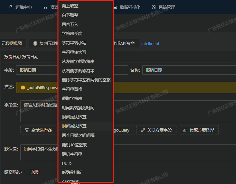Screen dimensions: 236x184
Task: Click the lightning icon beside 运维中心
Action: [11, 7]
